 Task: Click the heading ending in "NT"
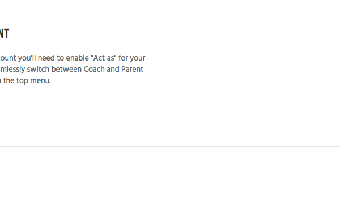[5, 34]
